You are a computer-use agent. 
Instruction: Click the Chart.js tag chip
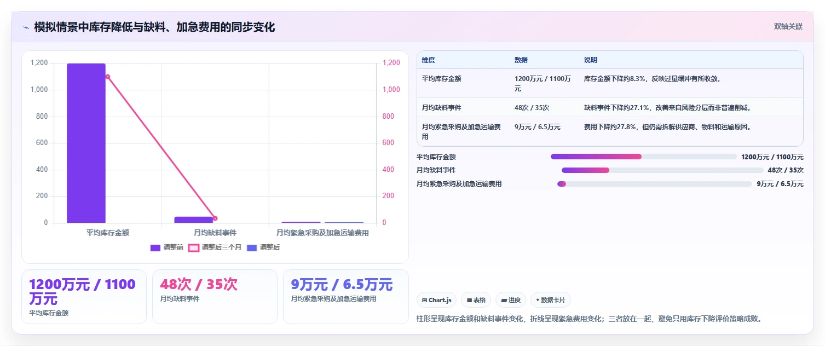437,300
